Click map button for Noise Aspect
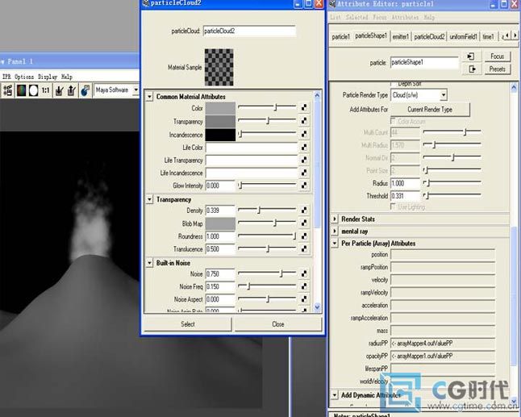521x417 pixels. point(304,299)
